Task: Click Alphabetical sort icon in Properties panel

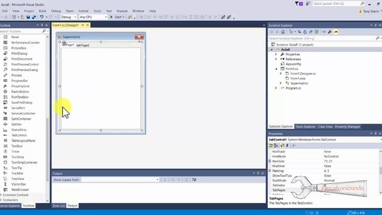Action: click(276, 146)
